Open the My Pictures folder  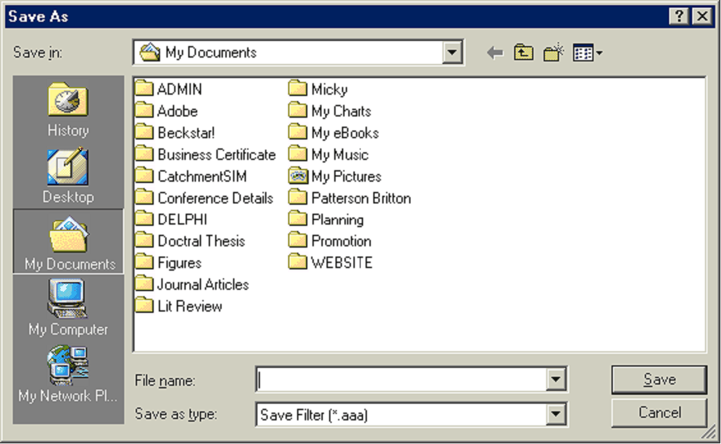(336, 176)
